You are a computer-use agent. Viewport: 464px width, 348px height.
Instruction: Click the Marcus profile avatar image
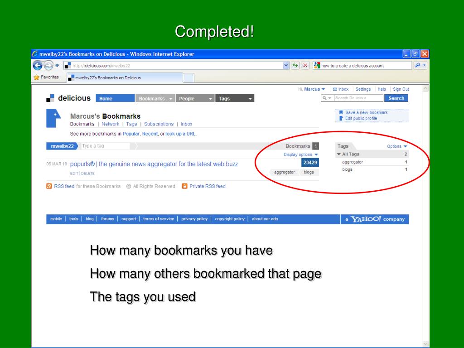pyautogui.click(x=53, y=118)
